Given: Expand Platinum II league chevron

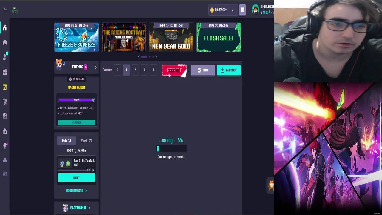Looking at the screenshot, I should [89, 208].
